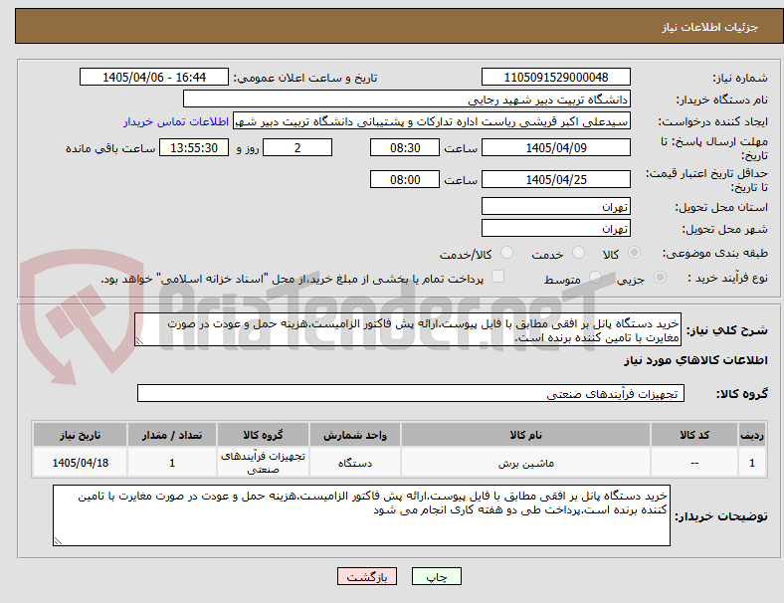This screenshot has width=784, height=603.
Task: Click the delivery province field تهران
Action: pos(556,206)
